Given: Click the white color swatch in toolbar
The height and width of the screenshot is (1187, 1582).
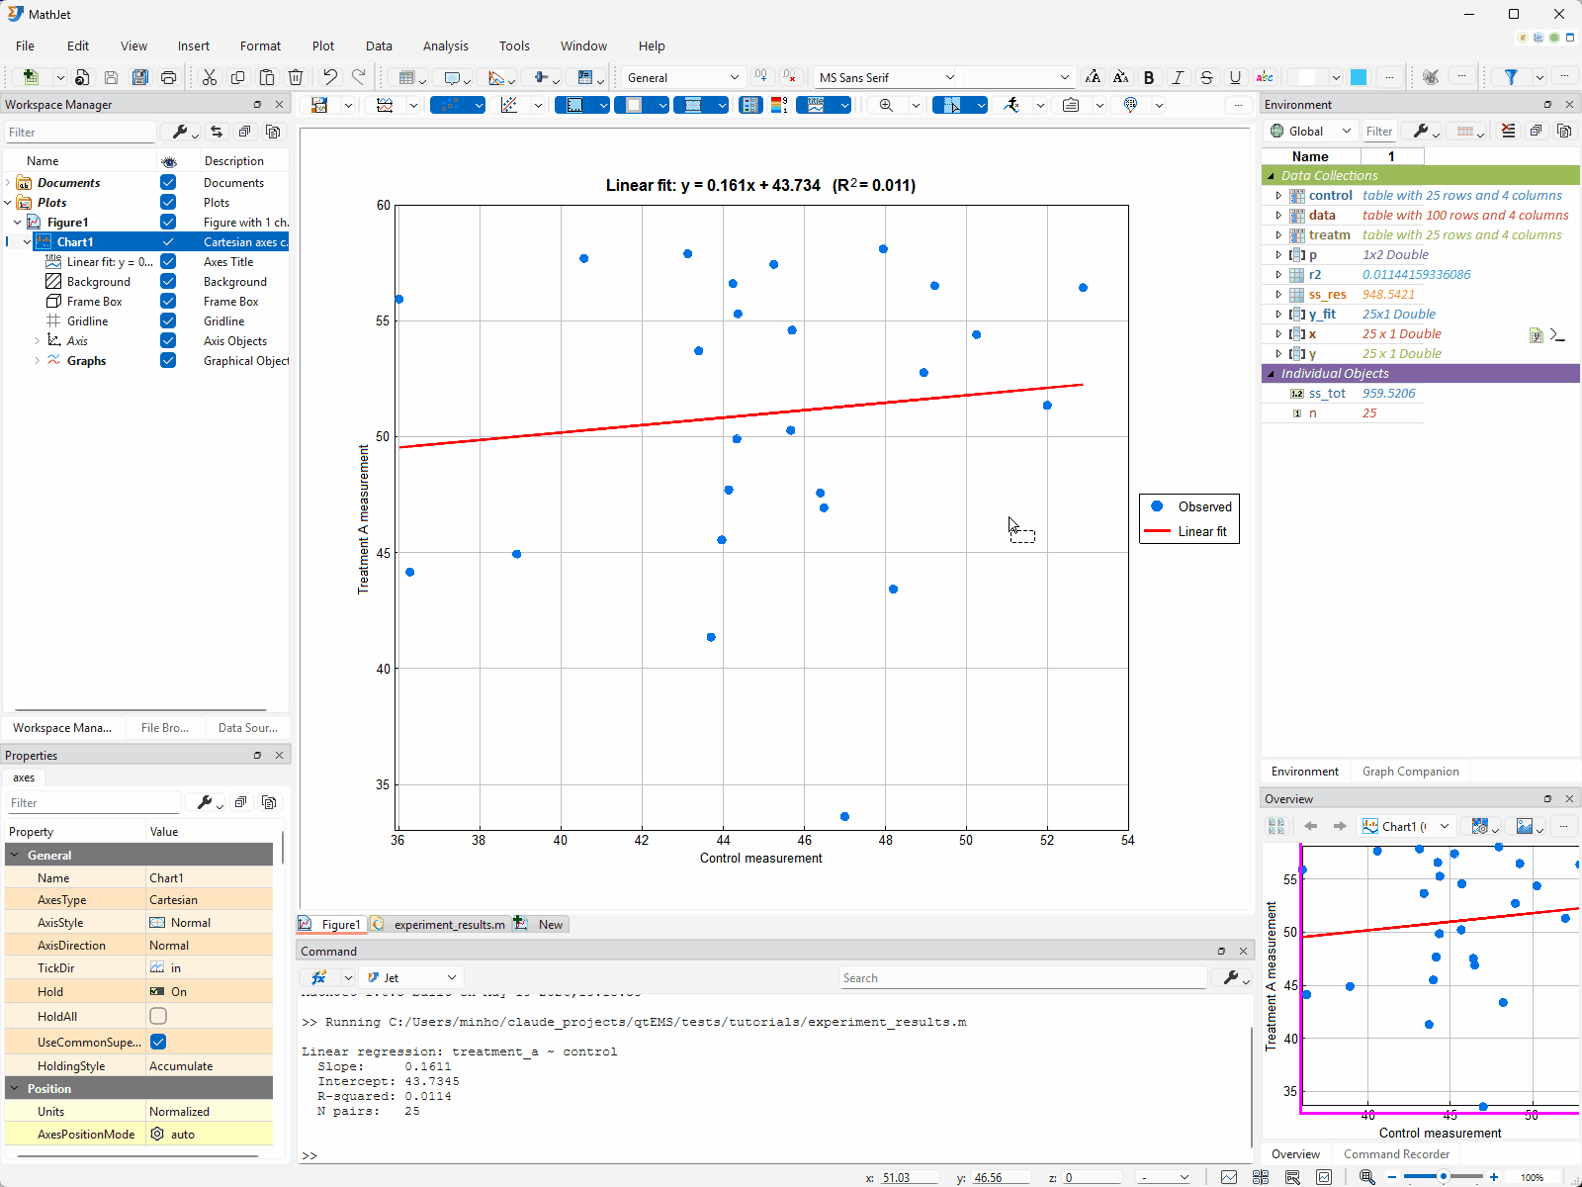Looking at the screenshot, I should click(x=1307, y=77).
